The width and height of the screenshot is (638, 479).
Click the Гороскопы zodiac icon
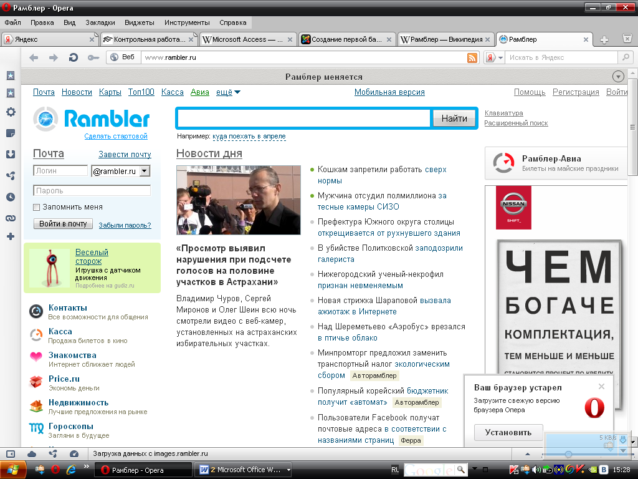(x=36, y=428)
